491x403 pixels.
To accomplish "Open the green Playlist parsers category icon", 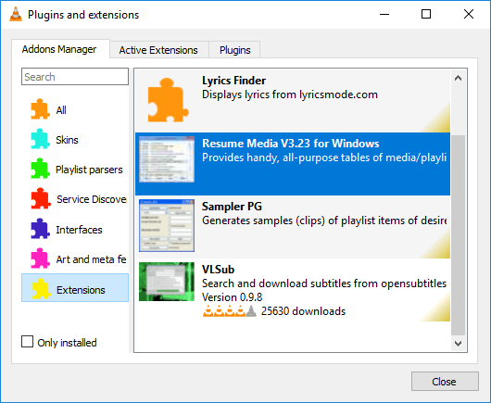I will [x=40, y=169].
